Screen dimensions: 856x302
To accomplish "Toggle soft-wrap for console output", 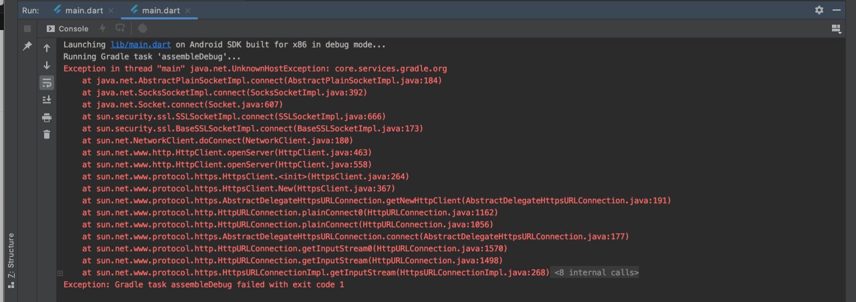I will tap(47, 83).
